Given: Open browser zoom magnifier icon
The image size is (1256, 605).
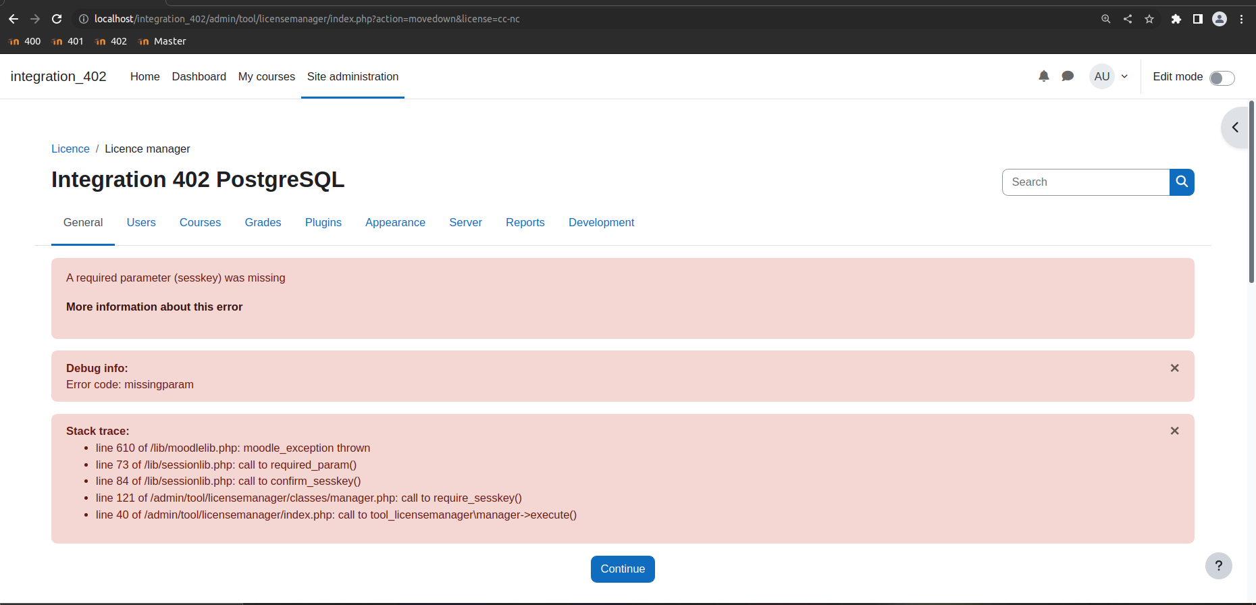Looking at the screenshot, I should pyautogui.click(x=1106, y=19).
